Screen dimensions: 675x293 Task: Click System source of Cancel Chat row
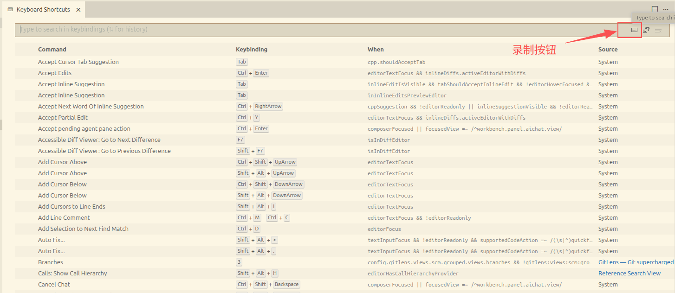click(608, 284)
